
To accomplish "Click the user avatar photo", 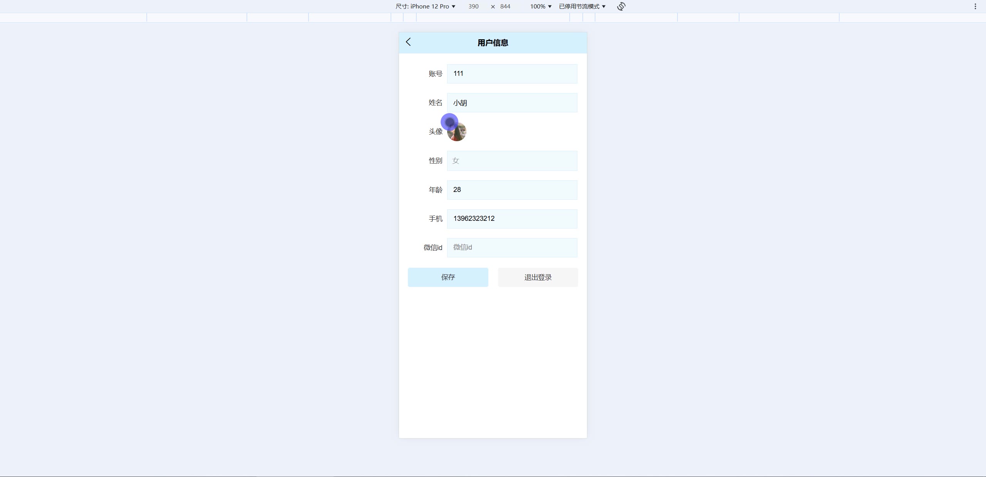I will pyautogui.click(x=457, y=132).
